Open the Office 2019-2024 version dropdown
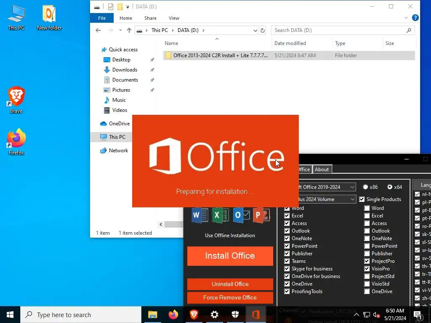Image resolution: width=431 pixels, height=323 pixels. point(352,187)
